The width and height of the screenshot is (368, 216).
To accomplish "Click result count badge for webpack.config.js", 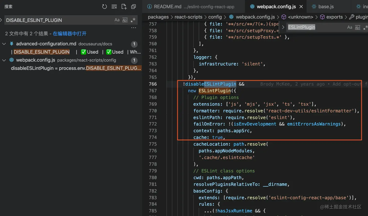I will 134,60.
